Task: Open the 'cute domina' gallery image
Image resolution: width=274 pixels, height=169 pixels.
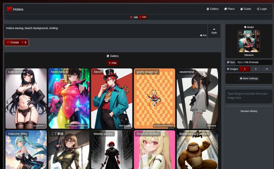Action: point(26,98)
